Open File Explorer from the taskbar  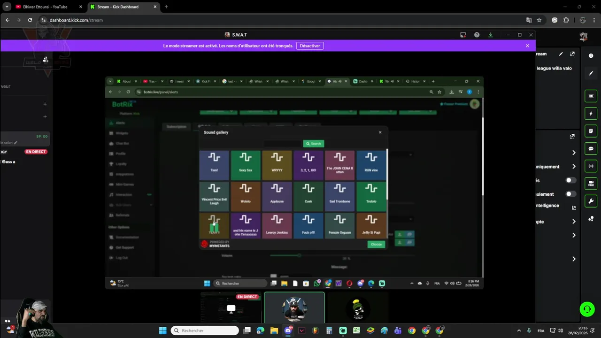(x=274, y=330)
